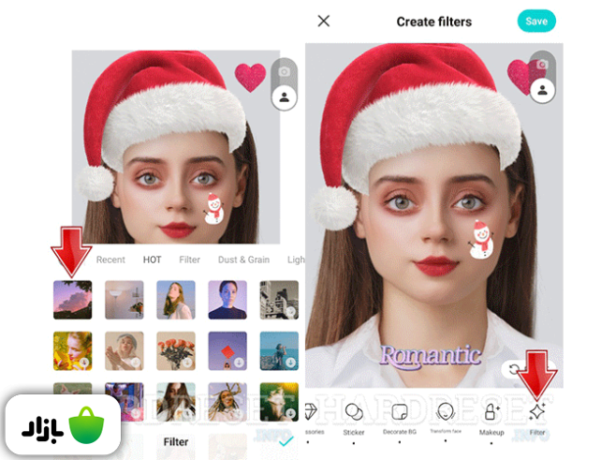Image resolution: width=601 pixels, height=460 pixels.
Task: Close the Create filters screen
Action: [x=324, y=21]
